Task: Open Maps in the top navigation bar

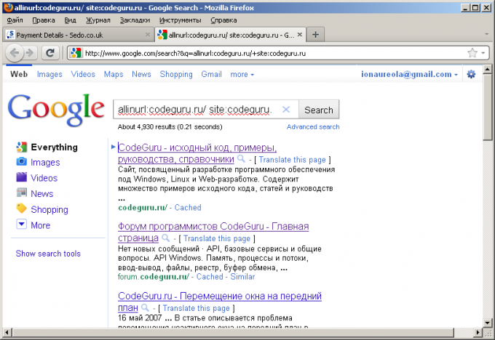Action: 114,74
